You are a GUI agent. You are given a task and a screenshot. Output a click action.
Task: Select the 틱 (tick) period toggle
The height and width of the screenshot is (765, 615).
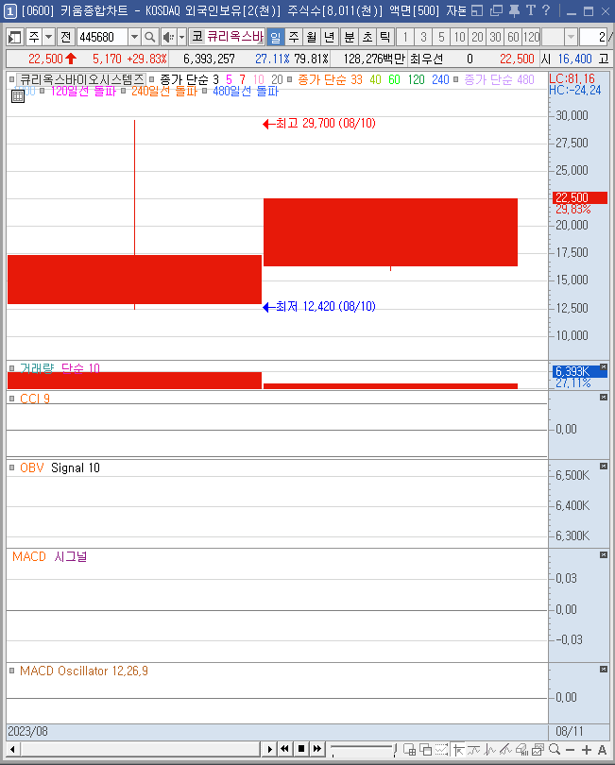(x=385, y=37)
